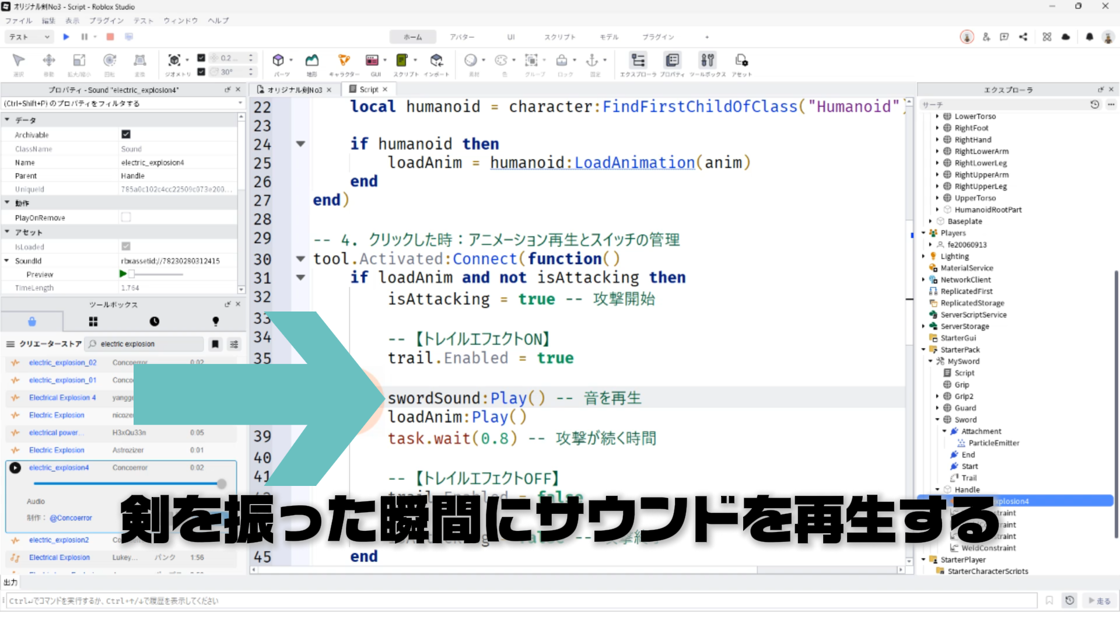Select the Terrain (地形) tool icon
1120x630 pixels.
point(312,61)
